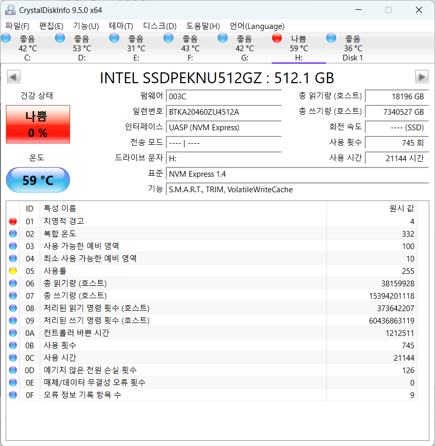The width and height of the screenshot is (435, 446).
Task: Select drive F: disk tab
Action: [x=190, y=48]
